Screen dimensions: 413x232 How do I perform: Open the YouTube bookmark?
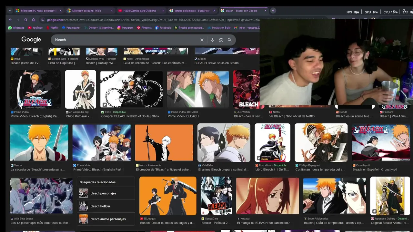coord(35,28)
